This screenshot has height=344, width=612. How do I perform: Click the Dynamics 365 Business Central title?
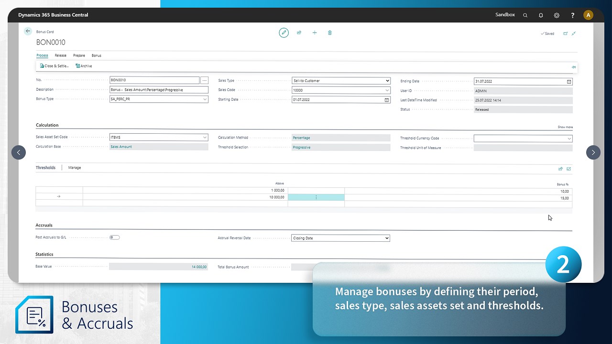(53, 15)
